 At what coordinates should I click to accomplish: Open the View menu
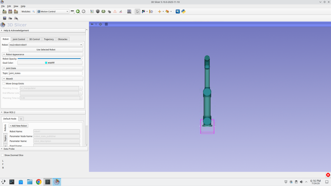16,6
